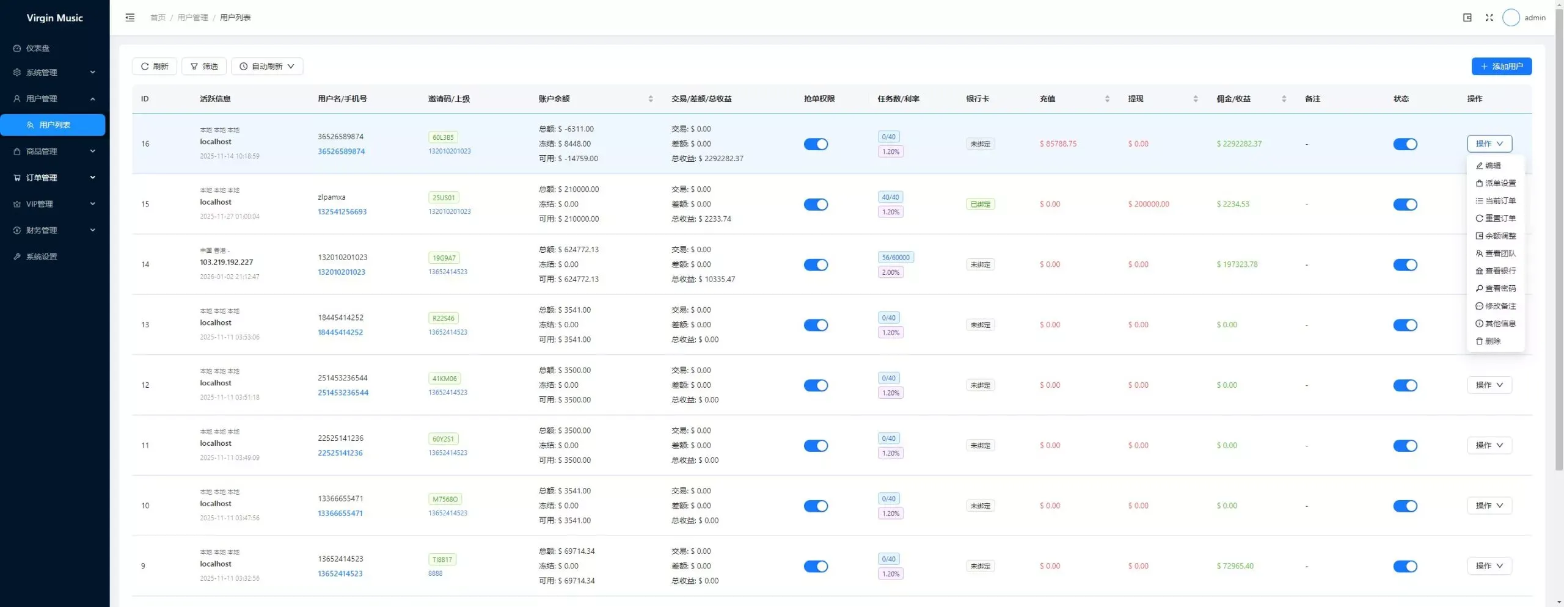The width and height of the screenshot is (1564, 607).
Task: Toggle 状态 switch for user 18445414252
Action: [1405, 325]
